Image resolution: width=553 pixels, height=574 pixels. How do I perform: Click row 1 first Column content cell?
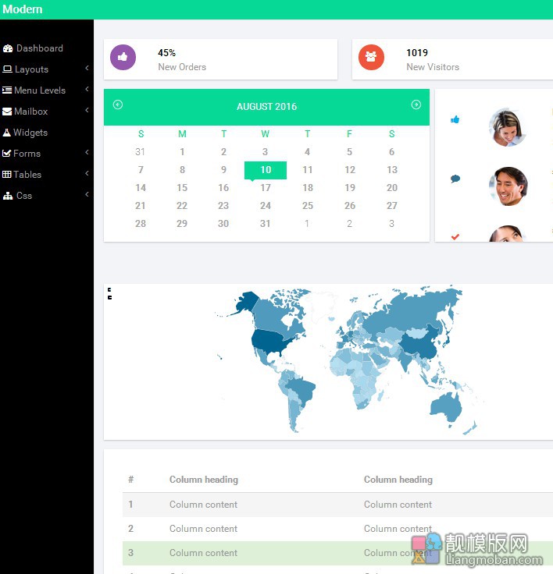203,505
